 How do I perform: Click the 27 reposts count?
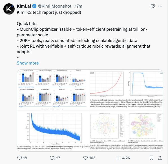pos(58,158)
